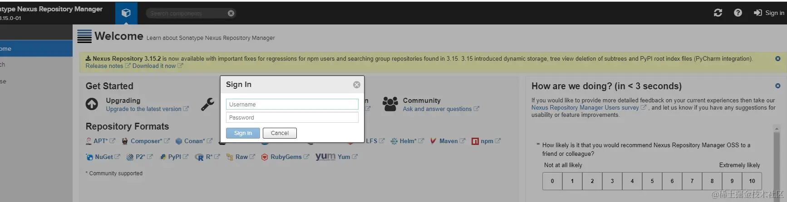Open Sign in from the top bar

pyautogui.click(x=769, y=13)
